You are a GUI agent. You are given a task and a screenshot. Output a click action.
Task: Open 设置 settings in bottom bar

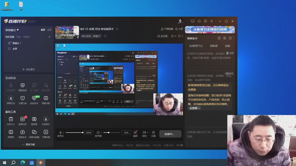point(153,134)
